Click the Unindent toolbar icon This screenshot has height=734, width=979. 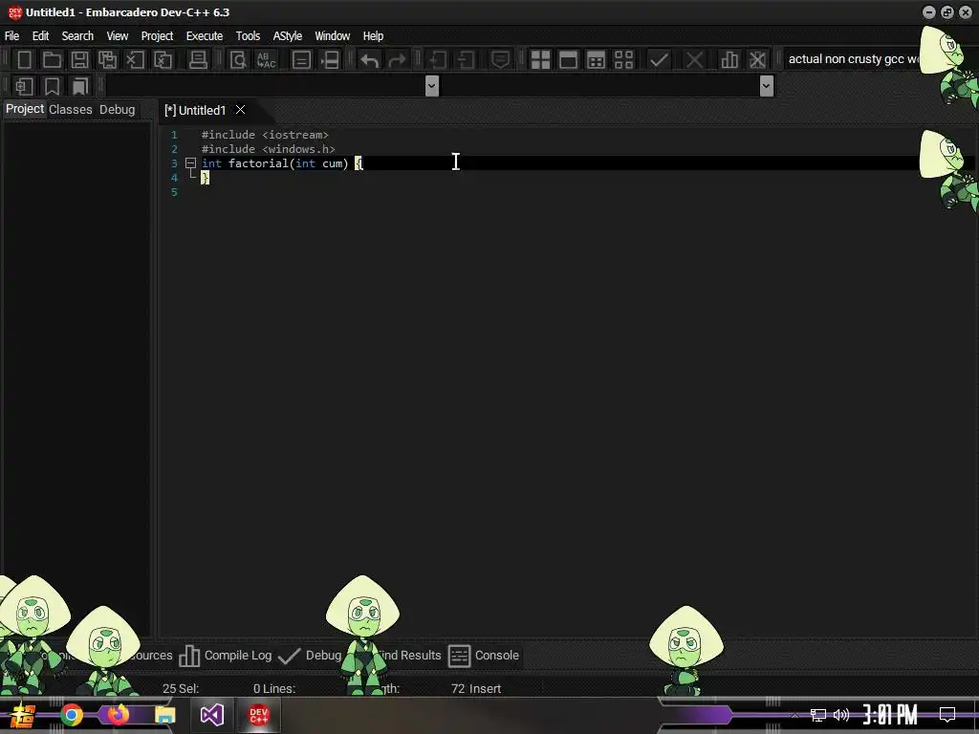(x=466, y=60)
